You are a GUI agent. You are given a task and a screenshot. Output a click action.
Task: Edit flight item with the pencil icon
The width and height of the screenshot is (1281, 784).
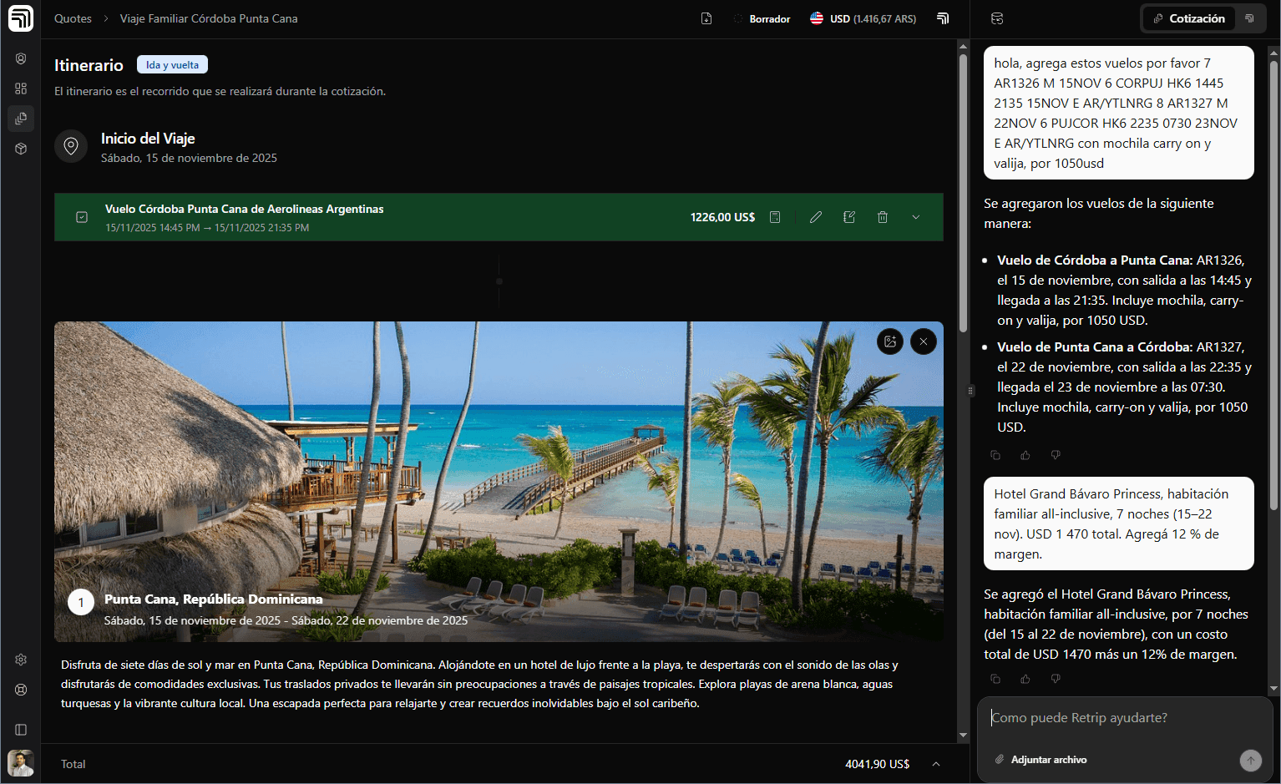816,217
